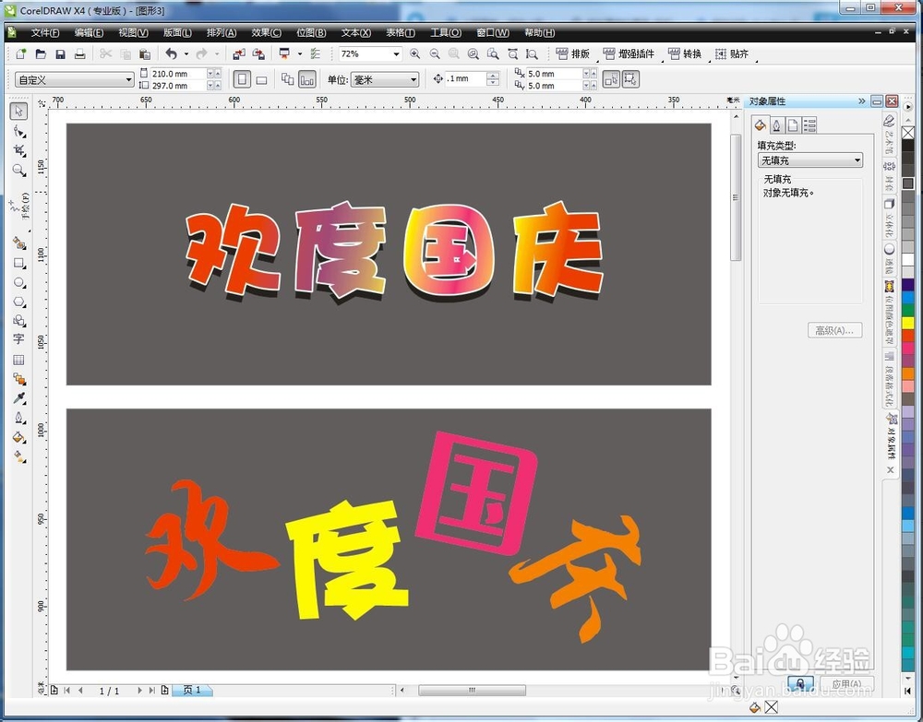Open the 窗口(W) menu
This screenshot has width=923, height=722.
pyautogui.click(x=493, y=33)
